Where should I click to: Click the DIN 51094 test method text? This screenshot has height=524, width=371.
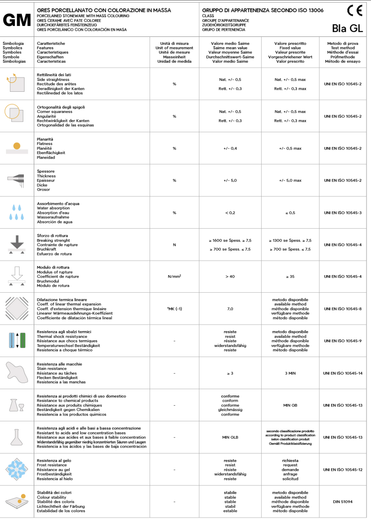click(343, 502)
